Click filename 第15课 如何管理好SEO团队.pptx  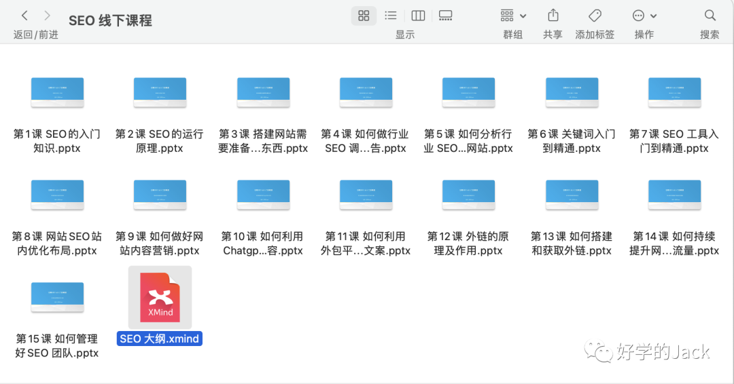(x=57, y=346)
